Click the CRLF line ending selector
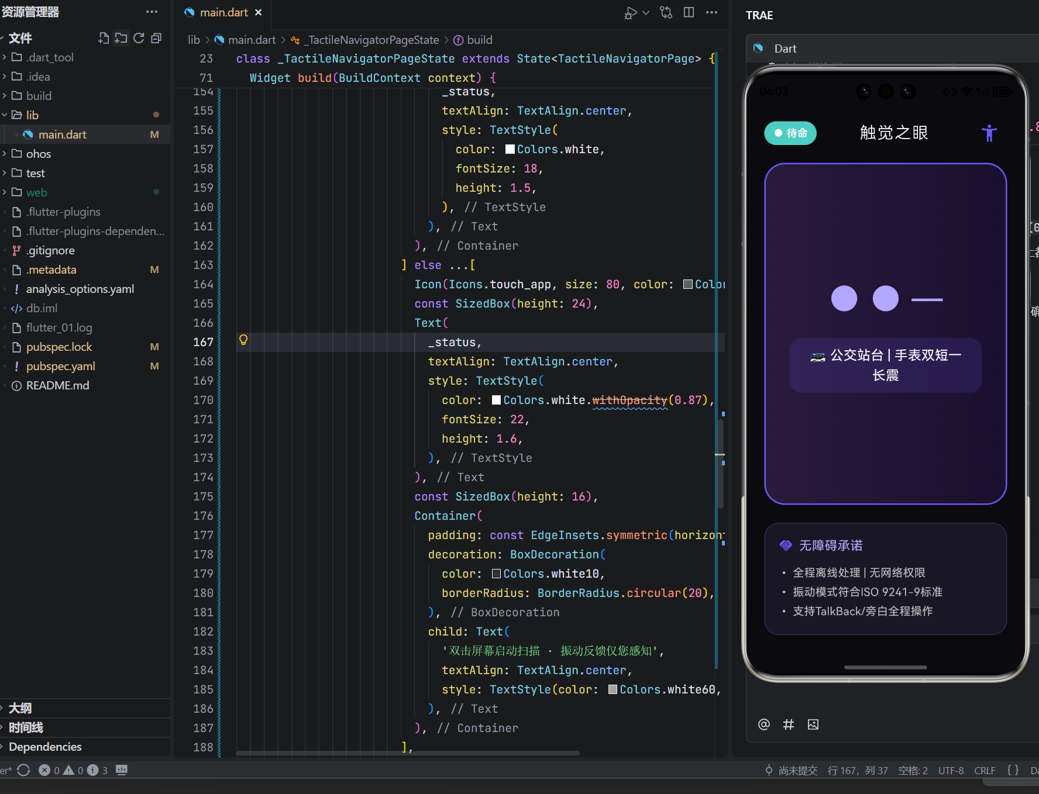The width and height of the screenshot is (1039, 794). [985, 771]
